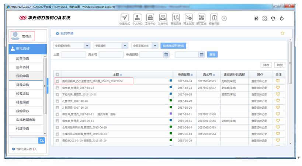
Task: Open the 费用报销单_办公室管理员_培训费 subject
Action: [x=92, y=82]
